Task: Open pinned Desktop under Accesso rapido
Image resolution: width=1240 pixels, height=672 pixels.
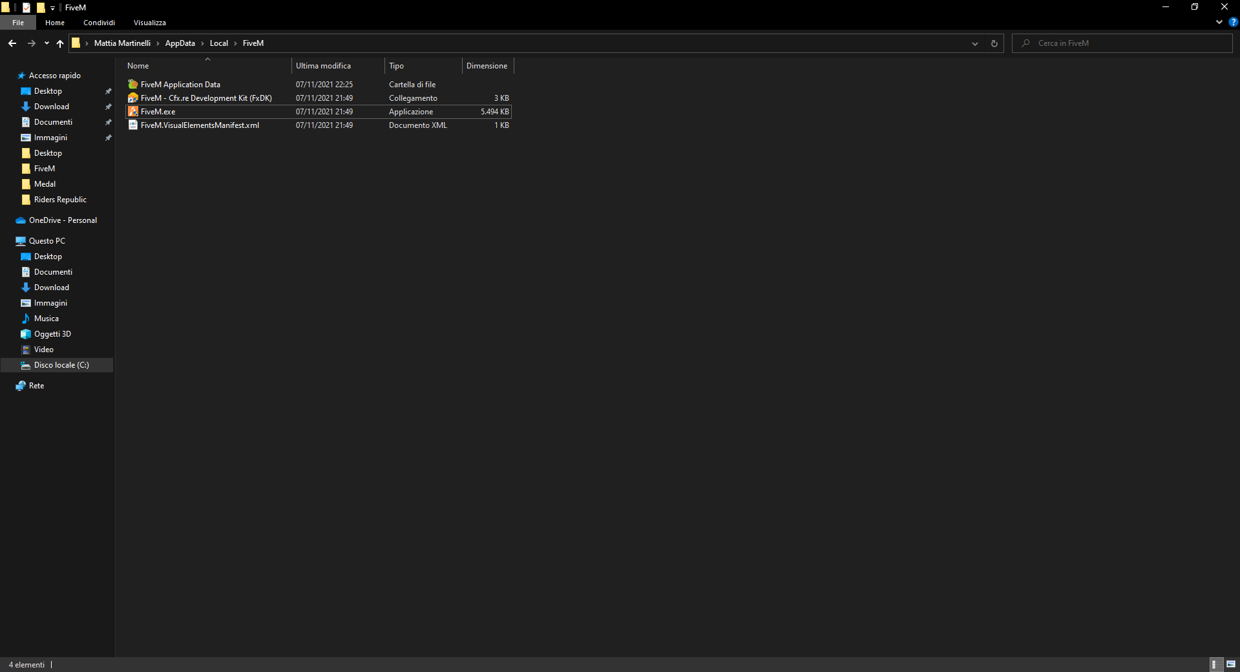Action: (48, 91)
